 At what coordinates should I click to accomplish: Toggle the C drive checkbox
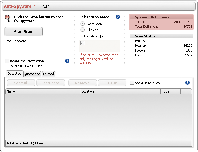click(x=82, y=43)
